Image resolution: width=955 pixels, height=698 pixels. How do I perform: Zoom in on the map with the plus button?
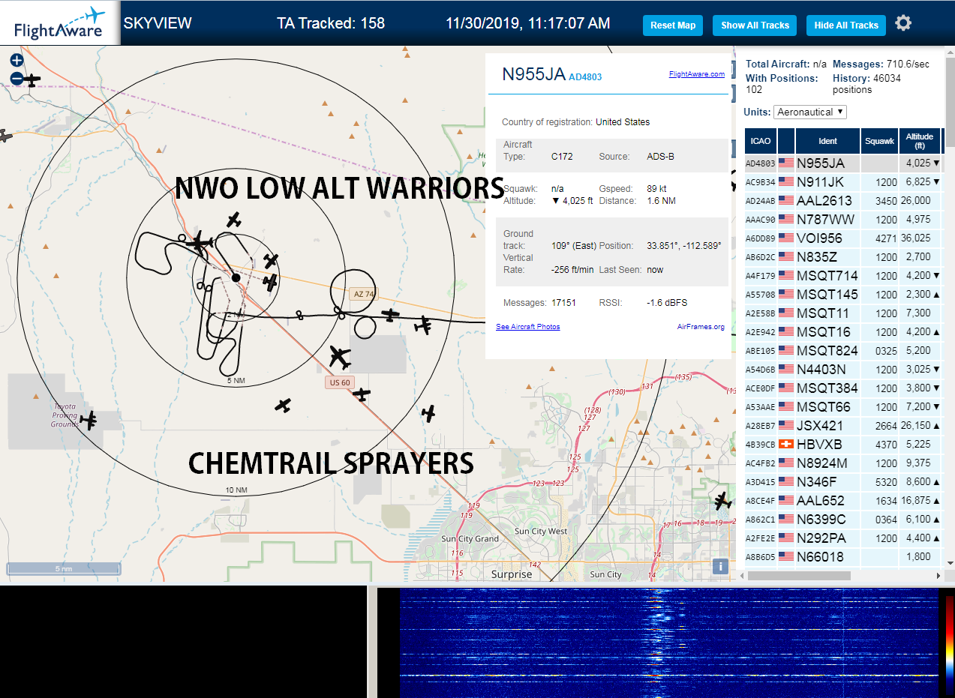pos(17,60)
